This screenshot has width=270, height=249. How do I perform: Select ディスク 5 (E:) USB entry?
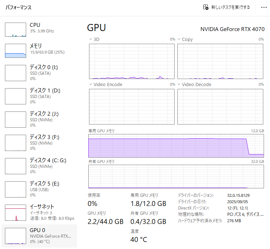[x=39, y=189]
